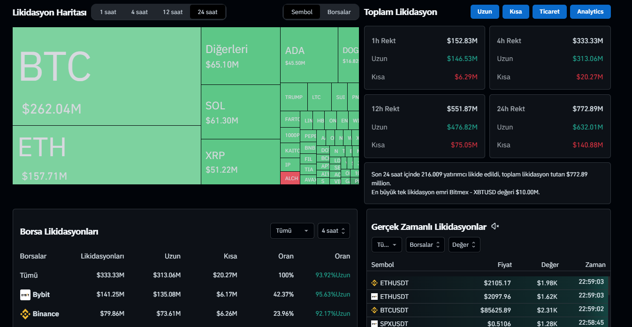The height and width of the screenshot is (327, 632).
Task: Click the large BTC heatmap tile
Action: [x=107, y=76]
